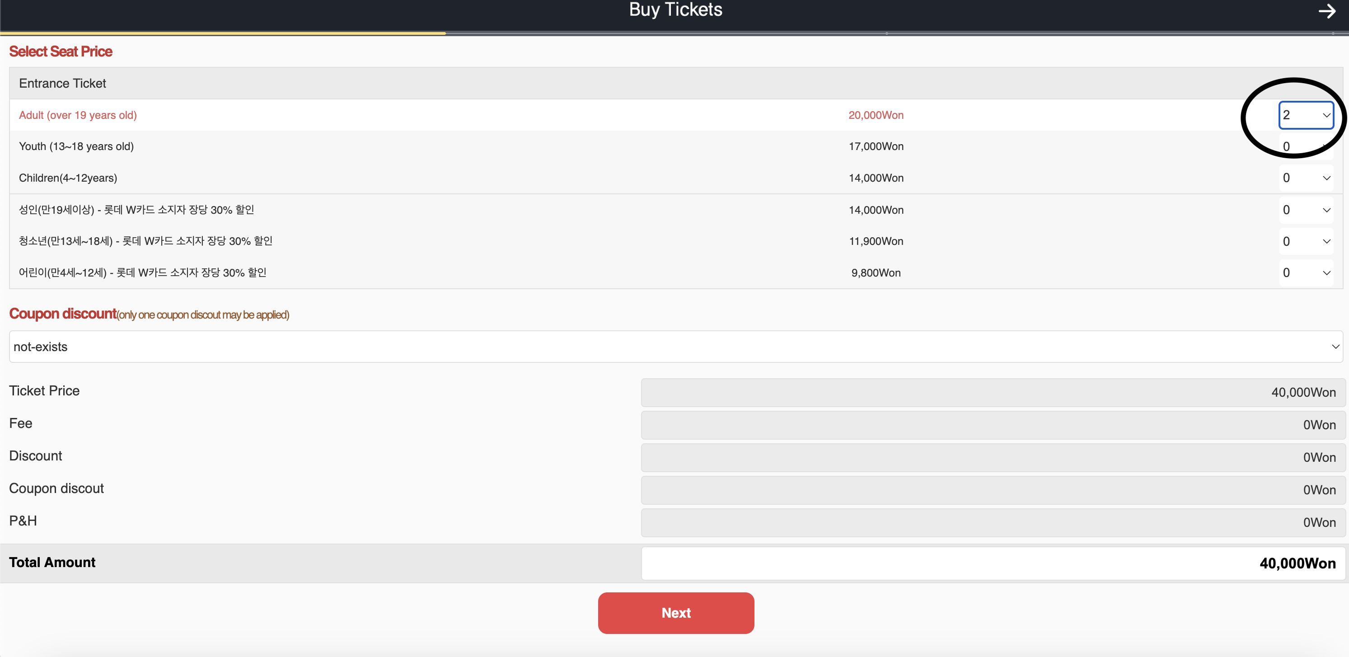Click the P&H amount field
This screenshot has width=1349, height=657.
[993, 522]
